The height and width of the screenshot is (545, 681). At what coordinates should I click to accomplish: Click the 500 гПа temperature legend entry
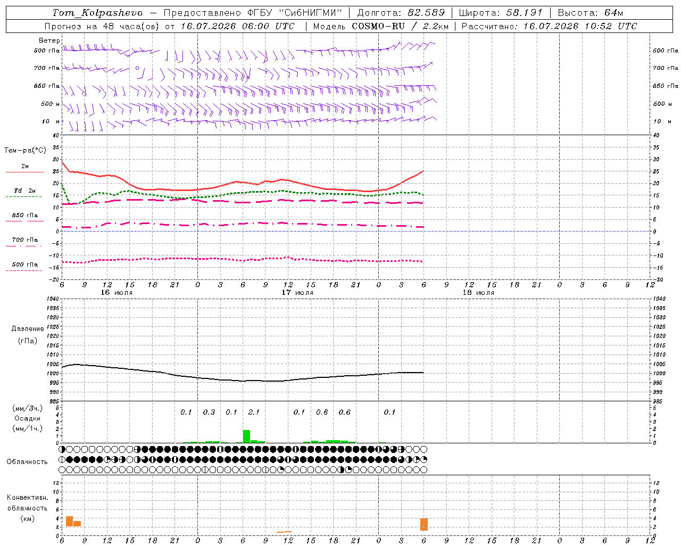click(x=24, y=265)
